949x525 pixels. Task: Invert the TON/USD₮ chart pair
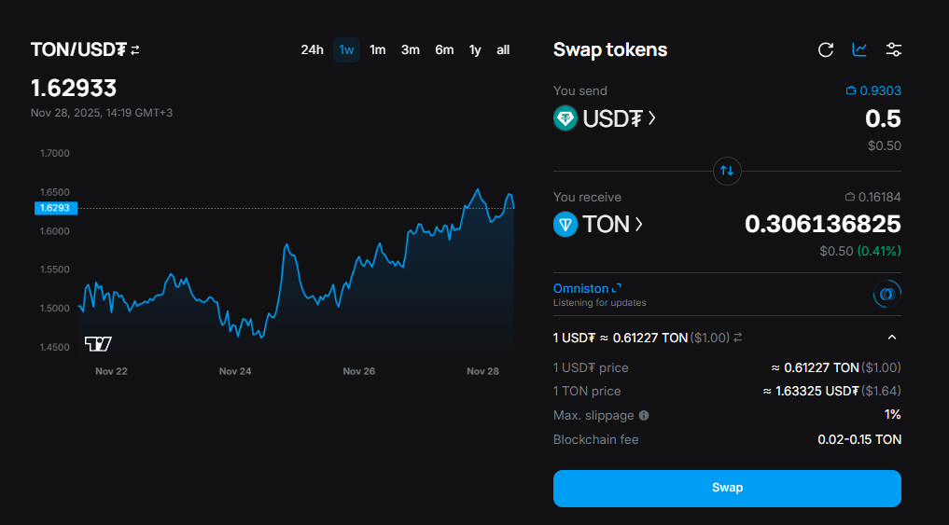(135, 49)
